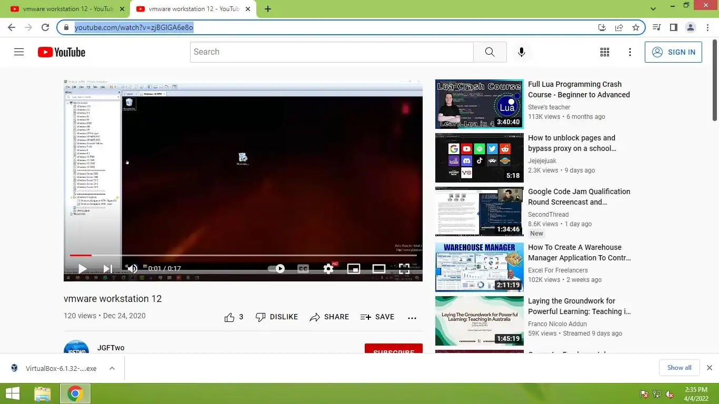Open File Explorer from taskbar
Image resolution: width=719 pixels, height=404 pixels.
click(43, 393)
